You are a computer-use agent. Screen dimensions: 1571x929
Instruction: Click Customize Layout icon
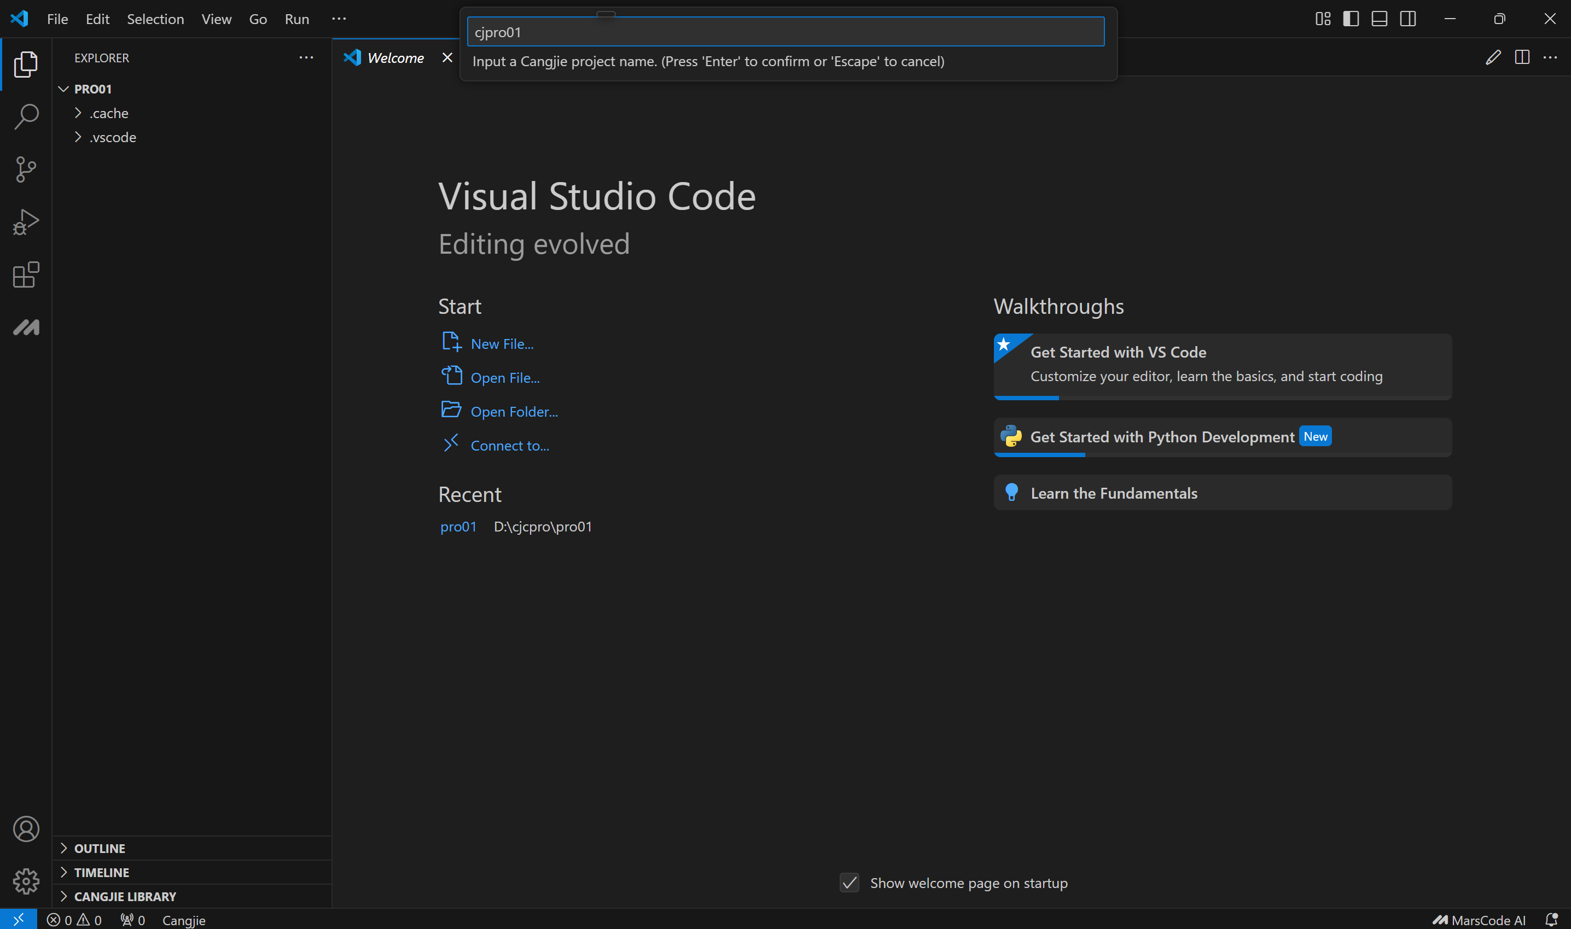[1323, 19]
